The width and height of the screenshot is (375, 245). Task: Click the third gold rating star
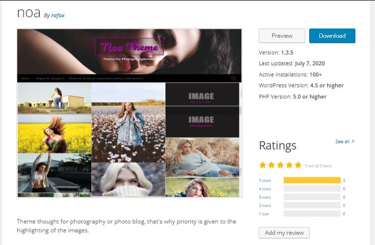pyautogui.click(x=280, y=165)
